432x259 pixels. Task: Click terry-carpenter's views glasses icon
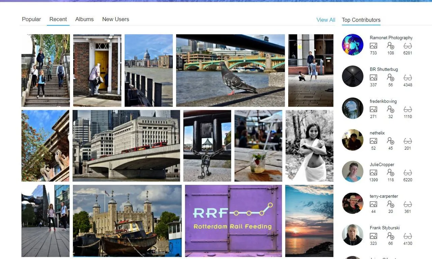(408, 204)
